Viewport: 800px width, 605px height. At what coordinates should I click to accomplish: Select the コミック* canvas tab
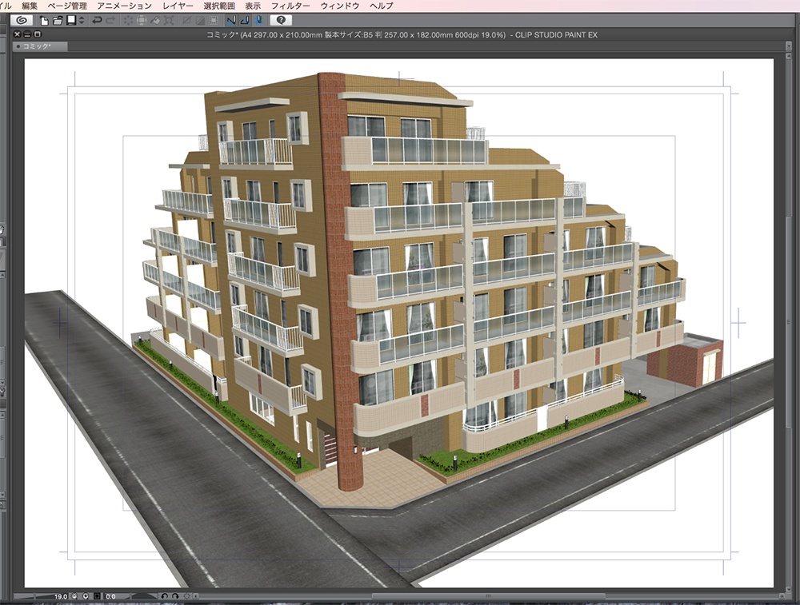pyautogui.click(x=40, y=46)
